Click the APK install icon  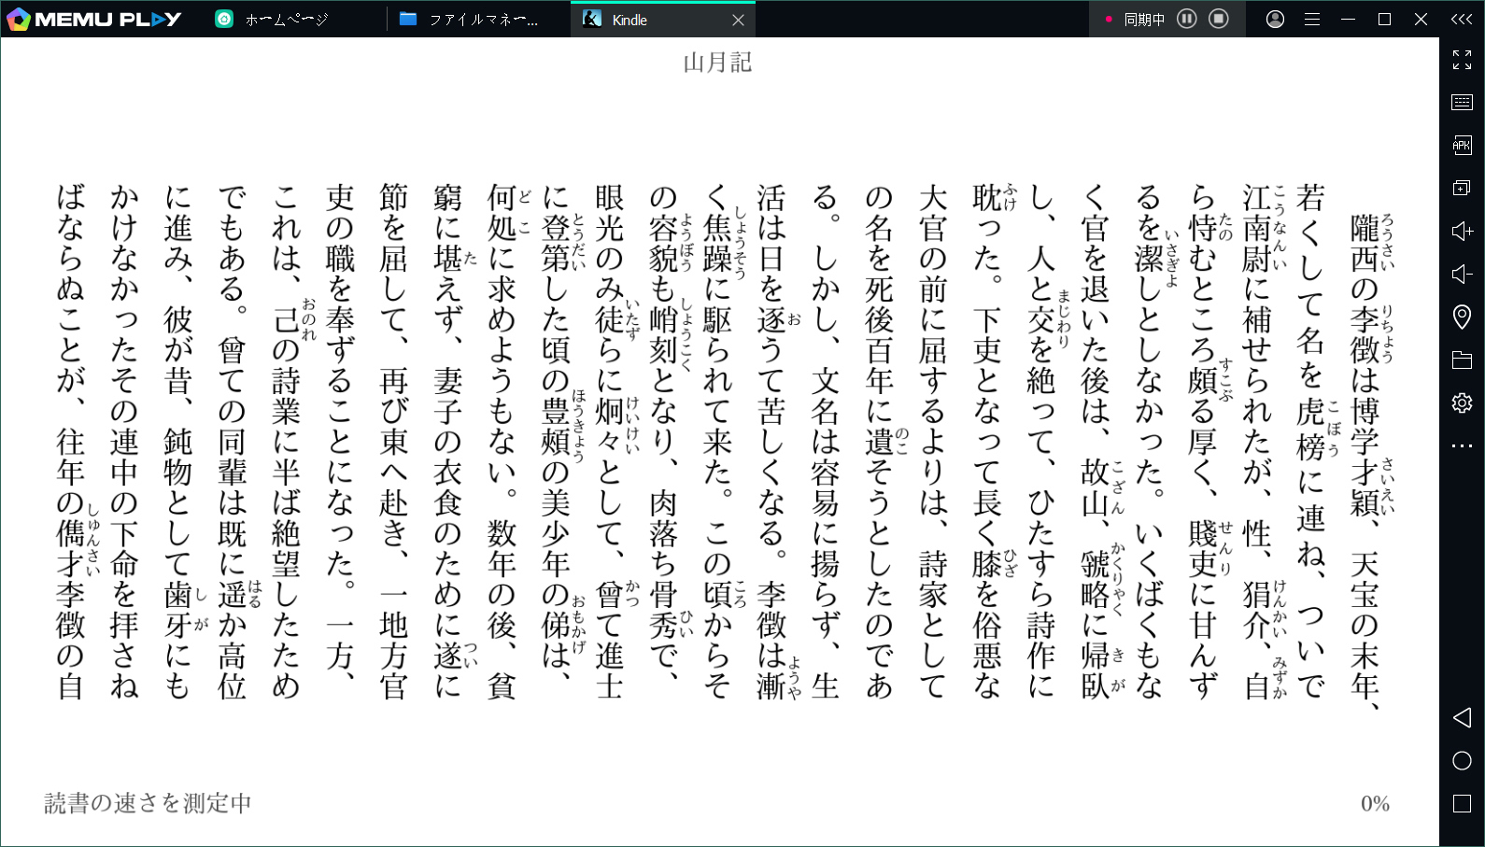(1463, 145)
